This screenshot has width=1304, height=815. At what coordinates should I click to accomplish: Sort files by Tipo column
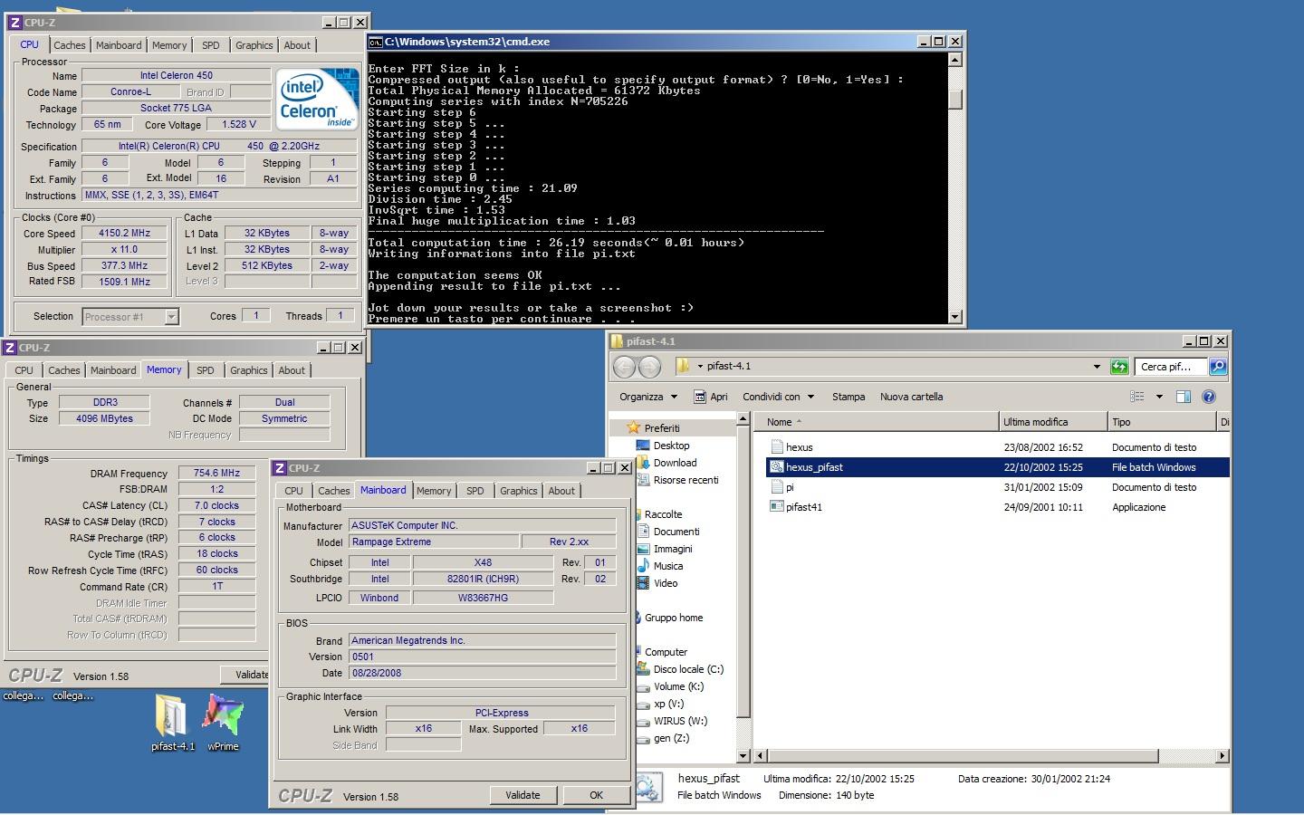(1163, 422)
